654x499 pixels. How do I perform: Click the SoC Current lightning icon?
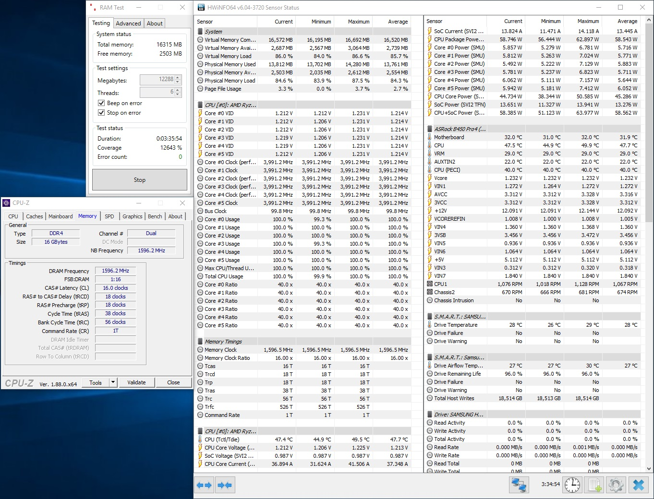click(430, 31)
